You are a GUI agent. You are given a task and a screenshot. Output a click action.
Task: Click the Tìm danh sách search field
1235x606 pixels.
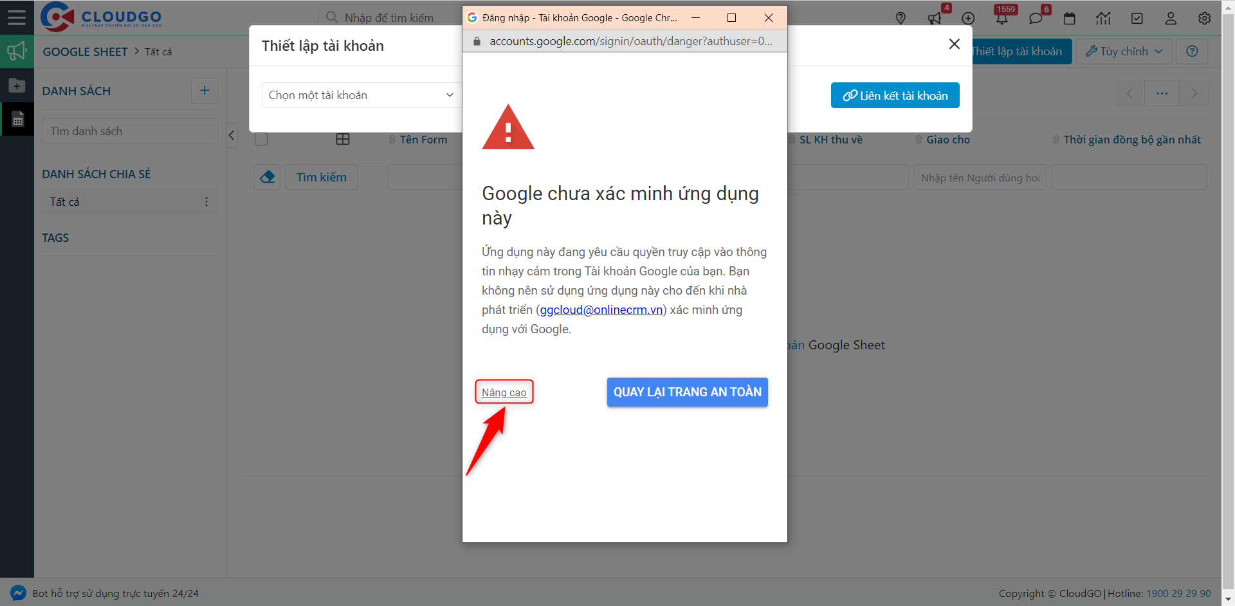[129, 131]
